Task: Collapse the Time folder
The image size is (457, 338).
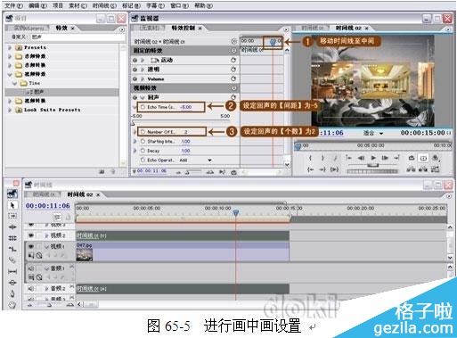Action: (14, 83)
